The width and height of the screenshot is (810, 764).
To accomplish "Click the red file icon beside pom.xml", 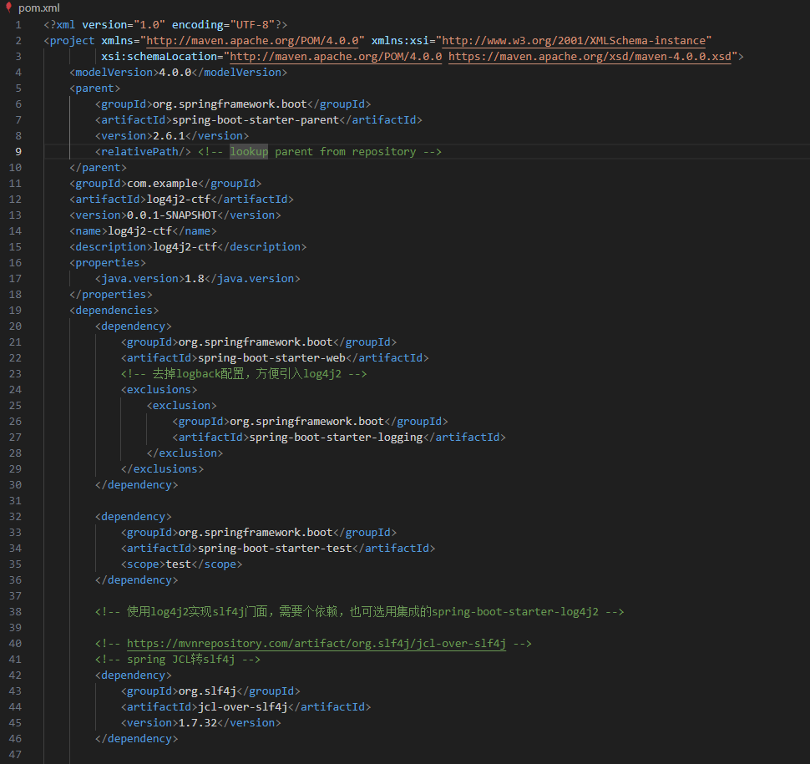I will coord(8,8).
